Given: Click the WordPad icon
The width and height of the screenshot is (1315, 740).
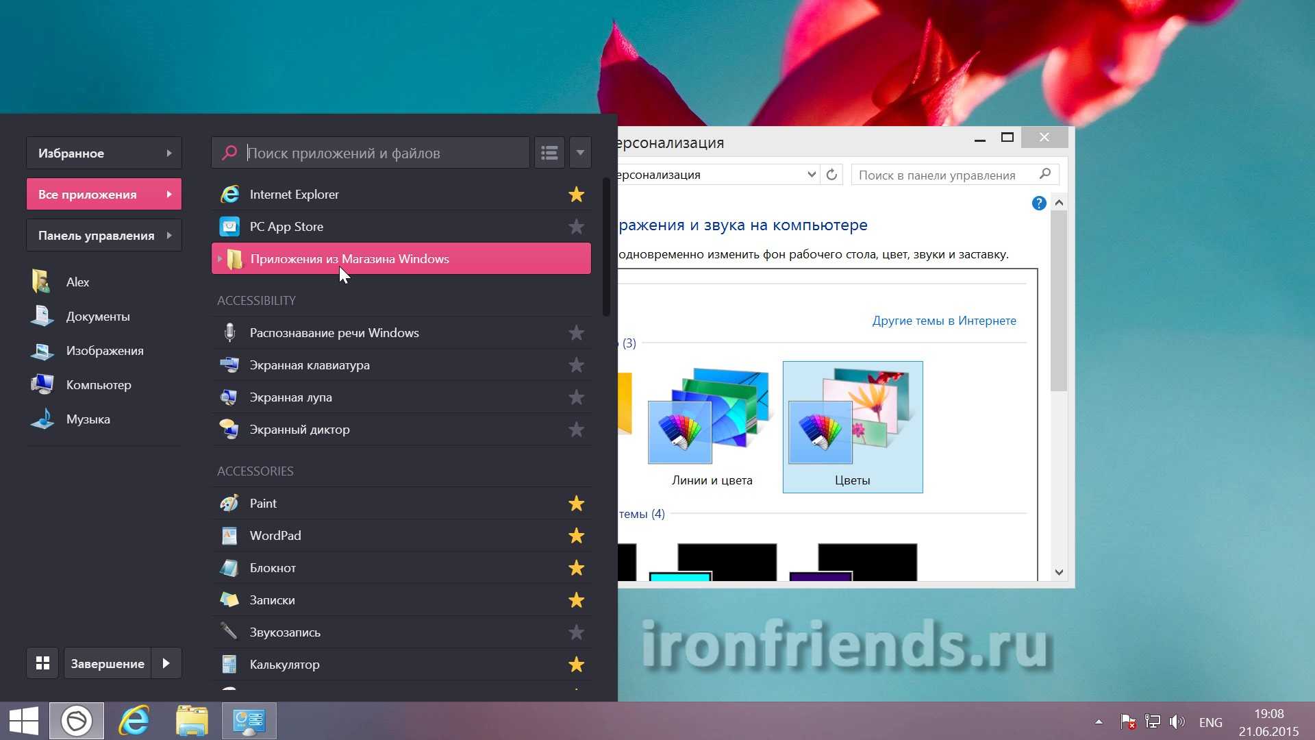Looking at the screenshot, I should (229, 536).
